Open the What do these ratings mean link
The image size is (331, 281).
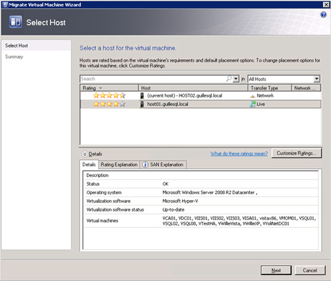(239, 154)
